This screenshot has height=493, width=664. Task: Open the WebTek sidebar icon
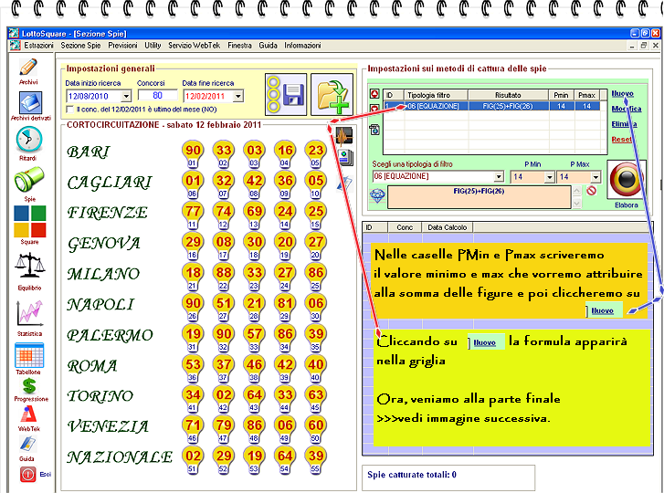pyautogui.click(x=28, y=414)
